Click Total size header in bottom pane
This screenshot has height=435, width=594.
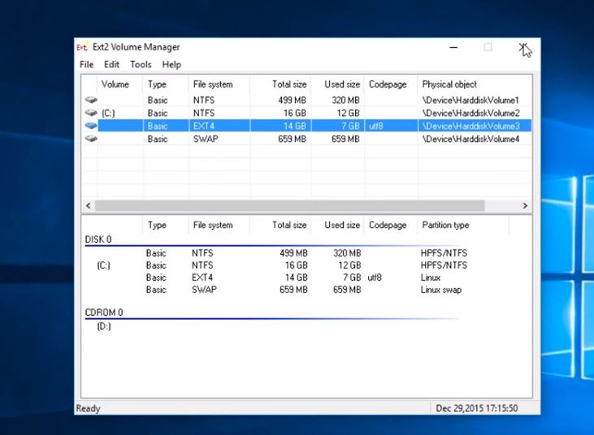pyautogui.click(x=289, y=225)
